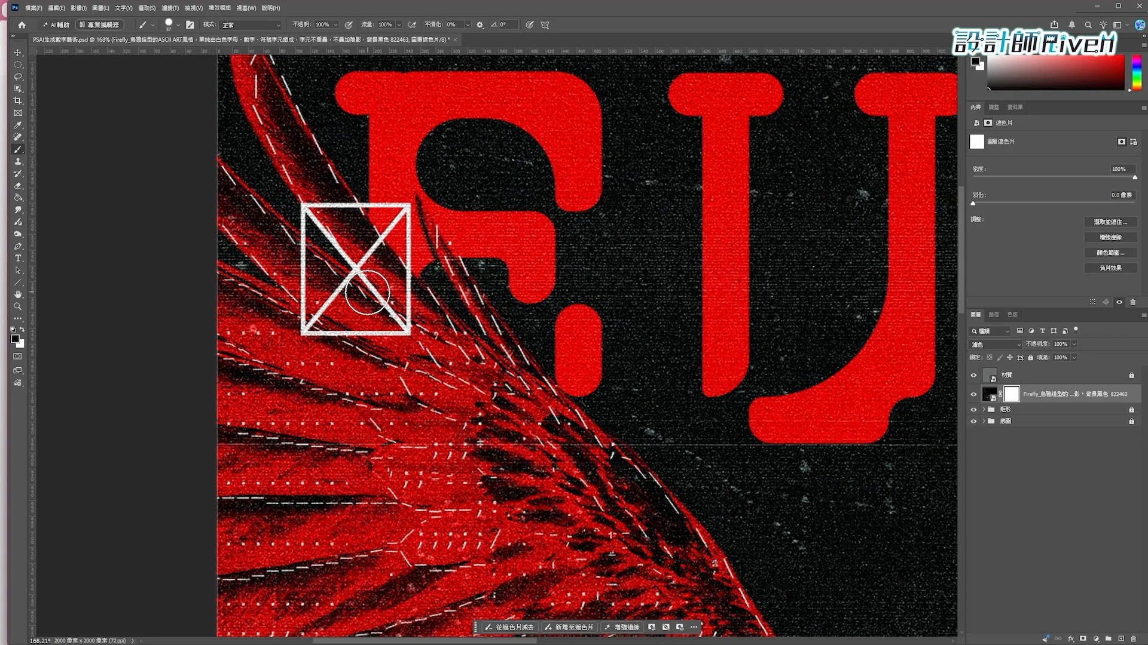The image size is (1148, 645).
Task: Open the 濾色 blend mode dropdown
Action: (x=996, y=345)
